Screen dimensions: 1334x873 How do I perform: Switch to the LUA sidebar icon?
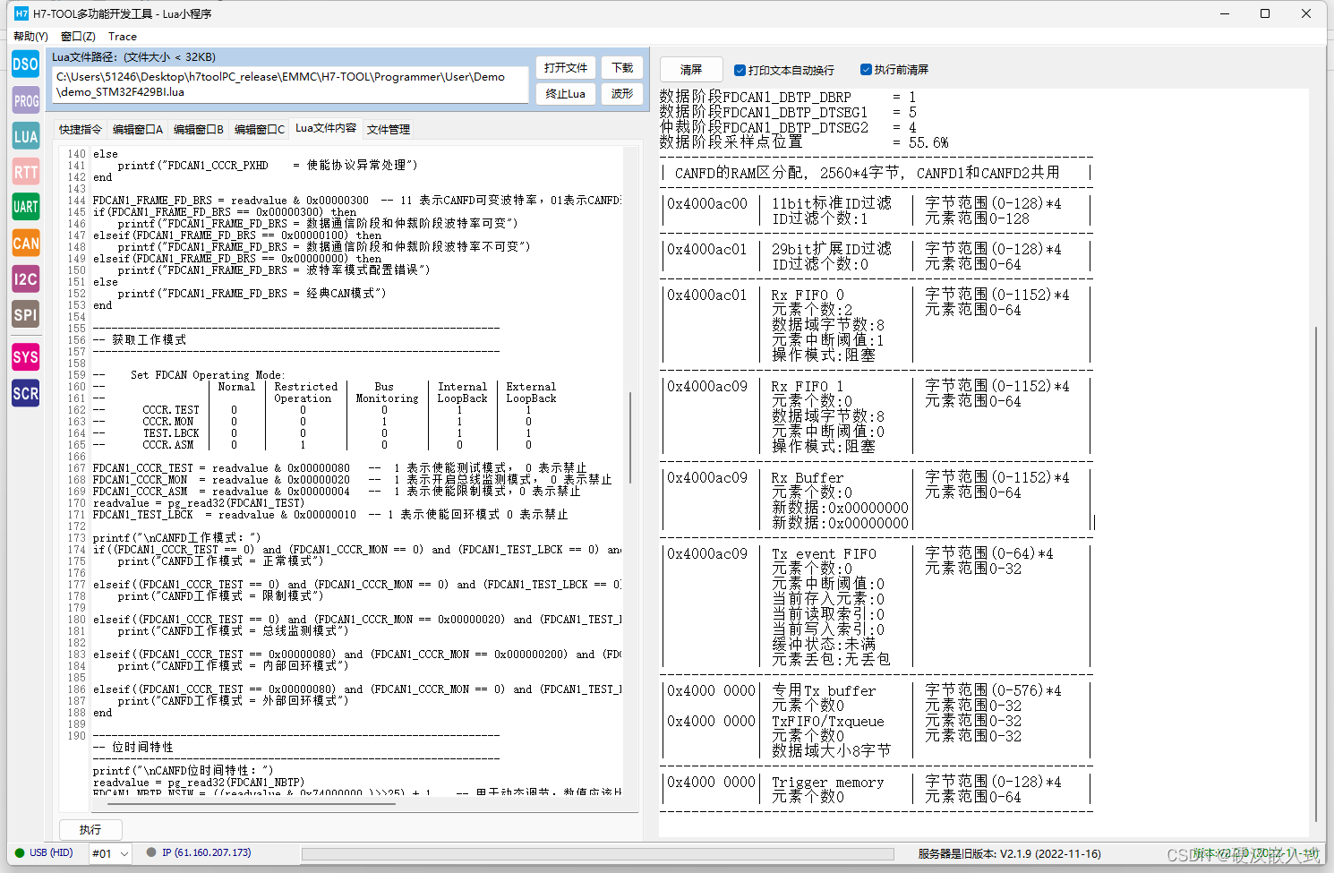click(25, 136)
